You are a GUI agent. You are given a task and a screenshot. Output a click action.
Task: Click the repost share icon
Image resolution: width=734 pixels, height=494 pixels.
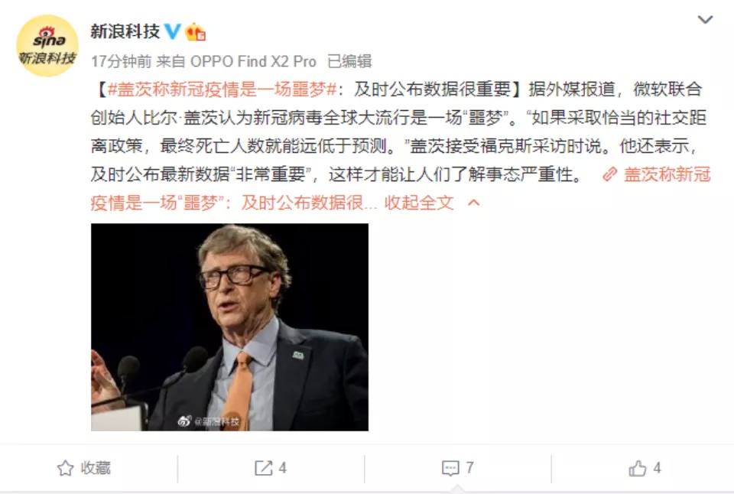263,468
